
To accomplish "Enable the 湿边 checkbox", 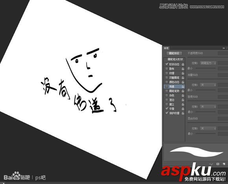I will (x=167, y=100).
